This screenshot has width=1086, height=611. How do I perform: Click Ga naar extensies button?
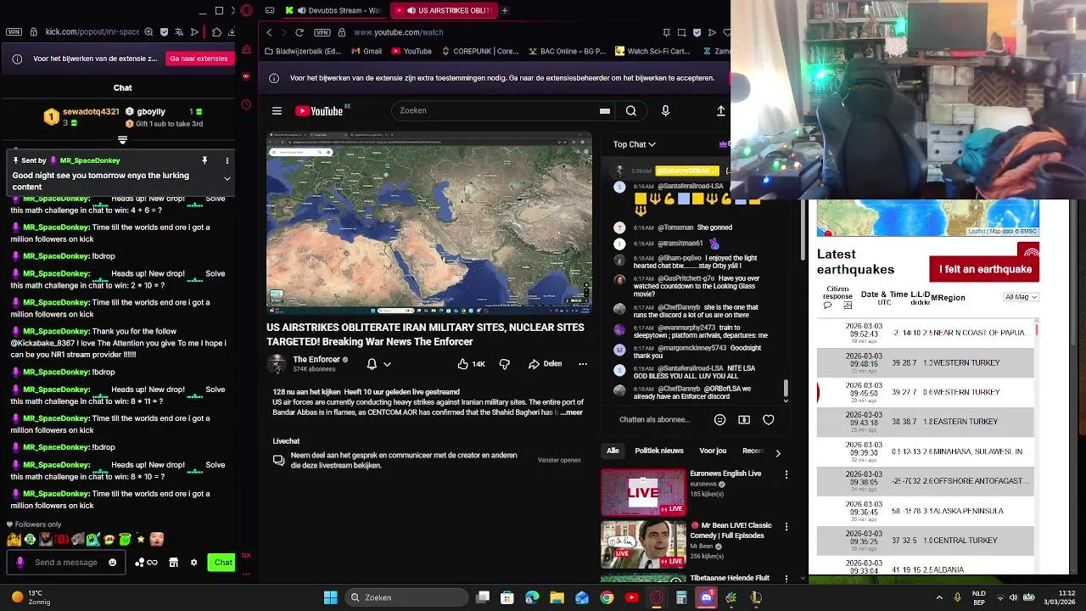coord(199,59)
